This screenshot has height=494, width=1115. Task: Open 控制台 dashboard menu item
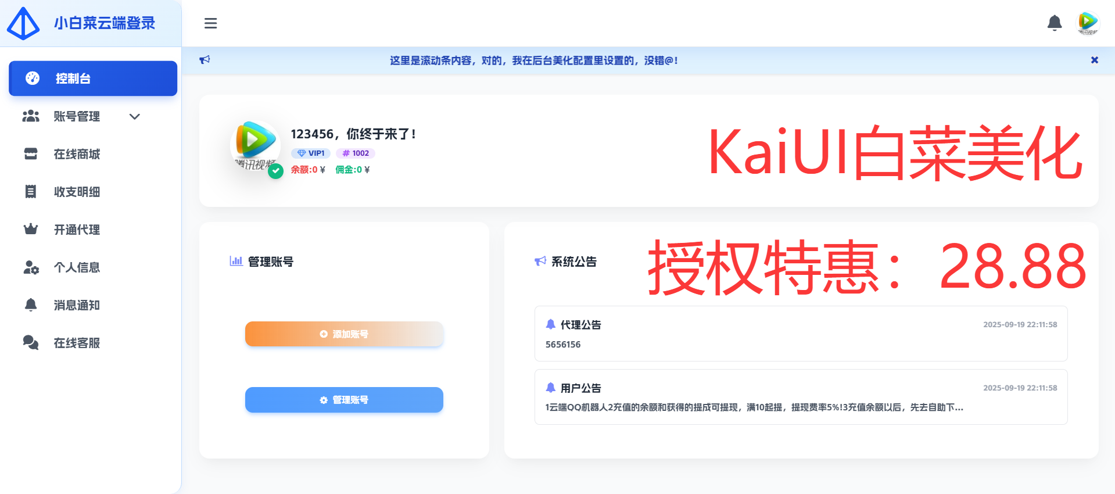tap(93, 78)
